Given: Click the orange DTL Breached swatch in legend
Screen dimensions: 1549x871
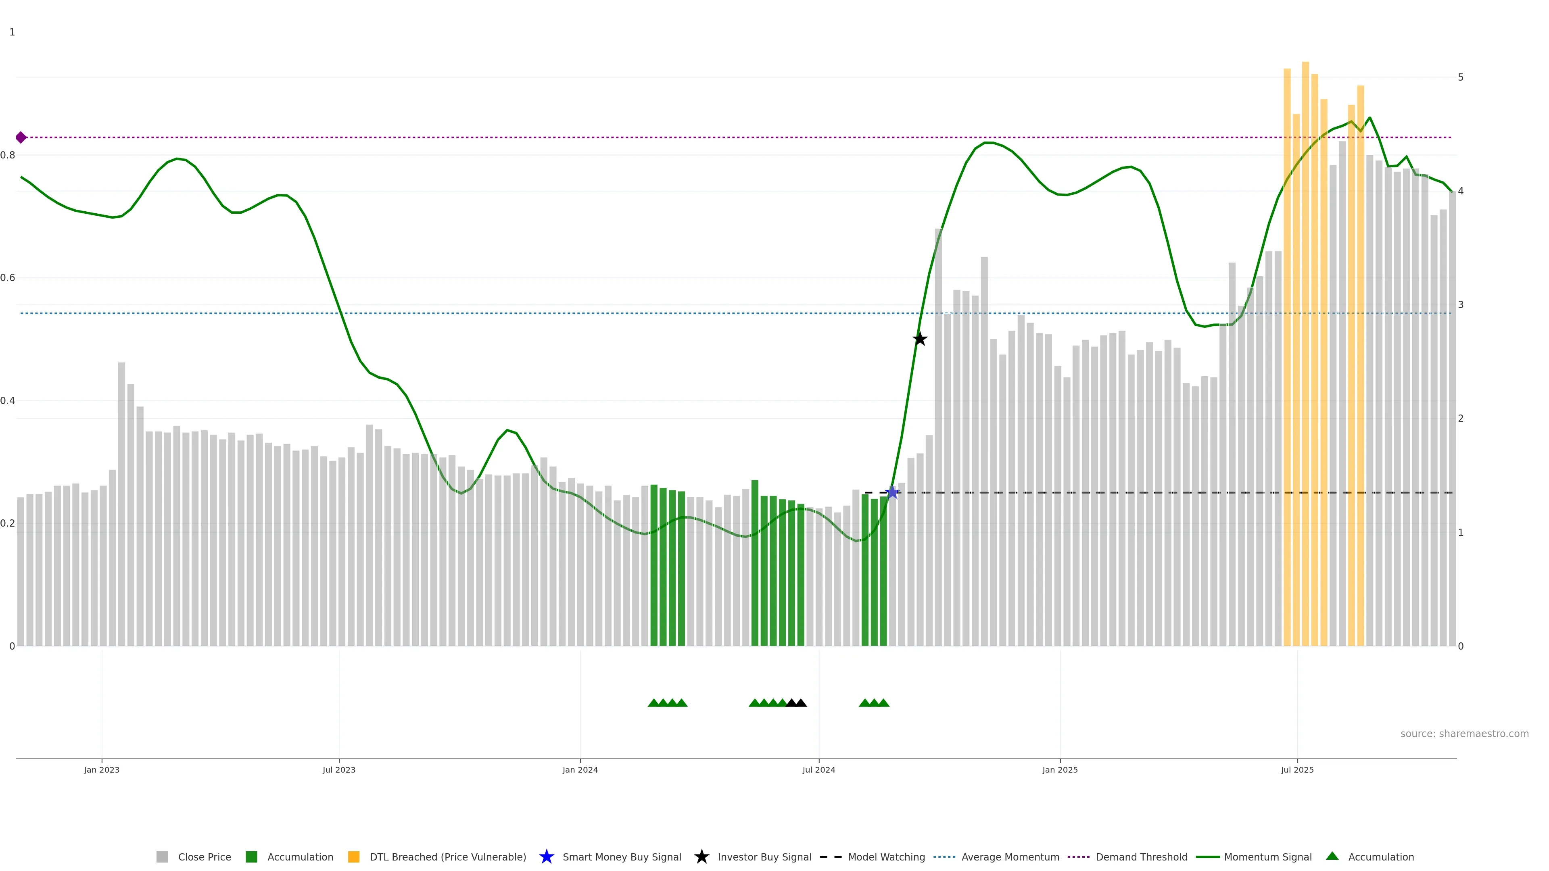Looking at the screenshot, I should coord(354,856).
